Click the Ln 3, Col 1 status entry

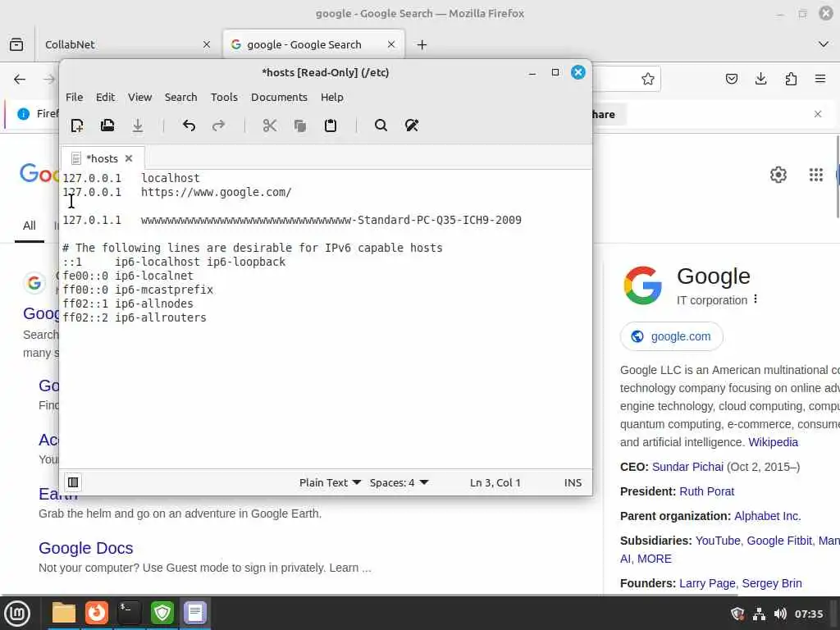click(x=495, y=482)
